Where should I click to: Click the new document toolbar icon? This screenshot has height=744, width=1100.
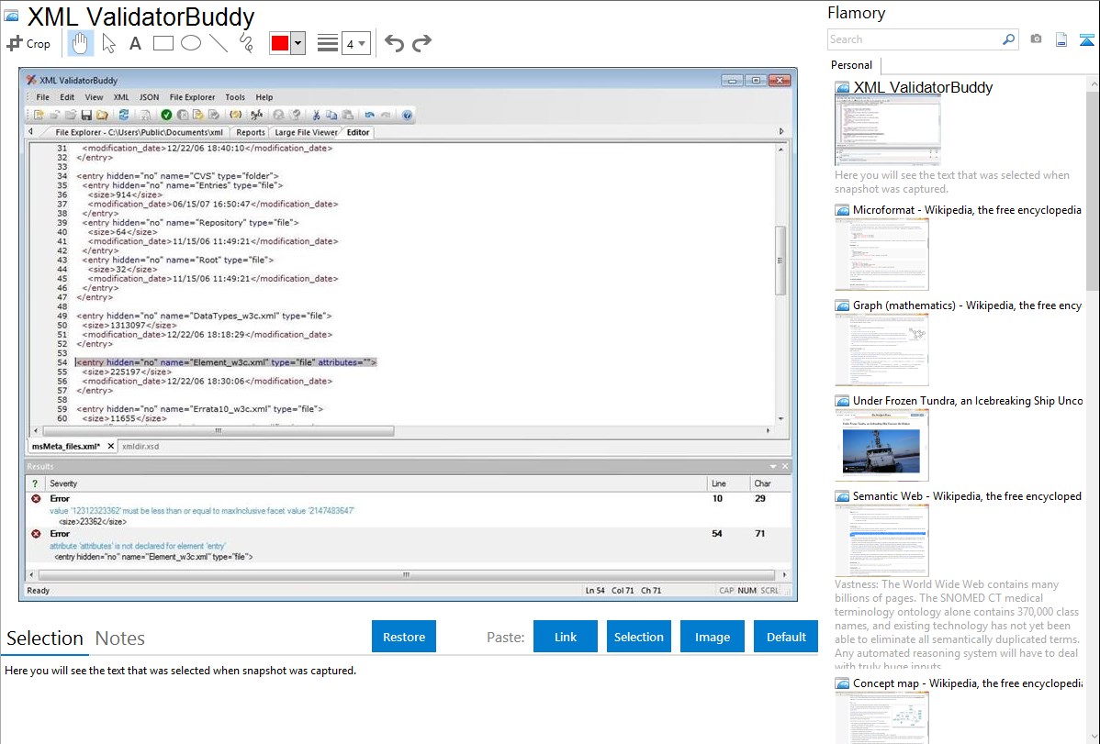(x=39, y=115)
